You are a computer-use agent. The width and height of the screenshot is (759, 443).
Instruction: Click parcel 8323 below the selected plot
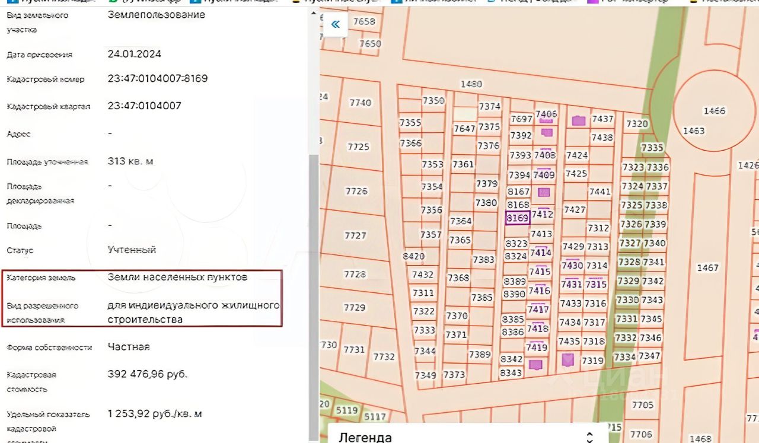point(516,243)
